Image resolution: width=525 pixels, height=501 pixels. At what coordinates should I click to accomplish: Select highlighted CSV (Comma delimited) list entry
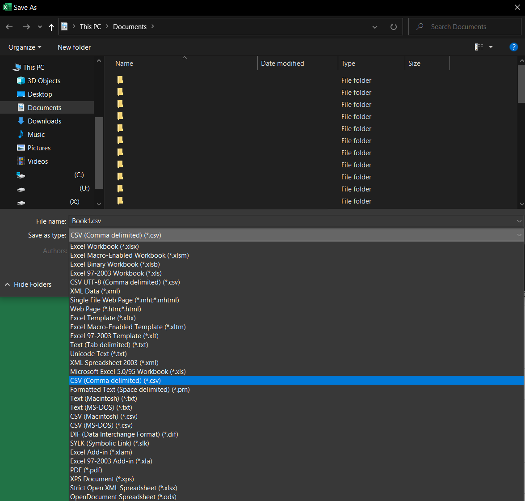pos(296,380)
